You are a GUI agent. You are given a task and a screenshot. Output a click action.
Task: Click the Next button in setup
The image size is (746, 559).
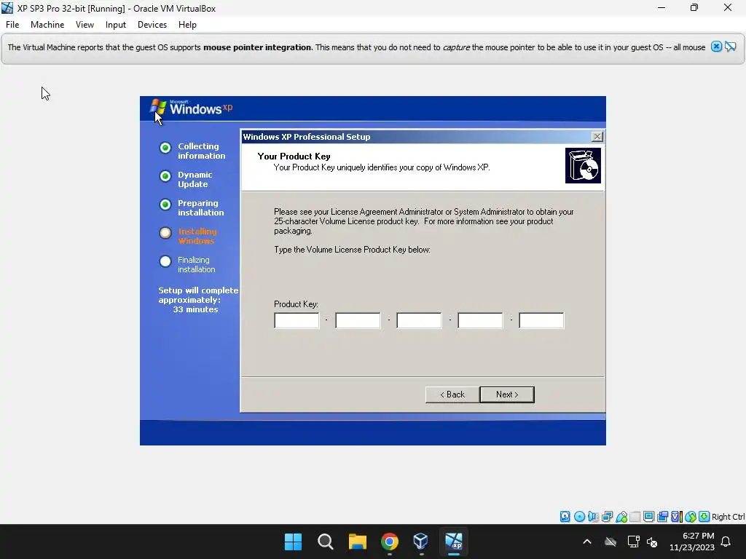(507, 395)
